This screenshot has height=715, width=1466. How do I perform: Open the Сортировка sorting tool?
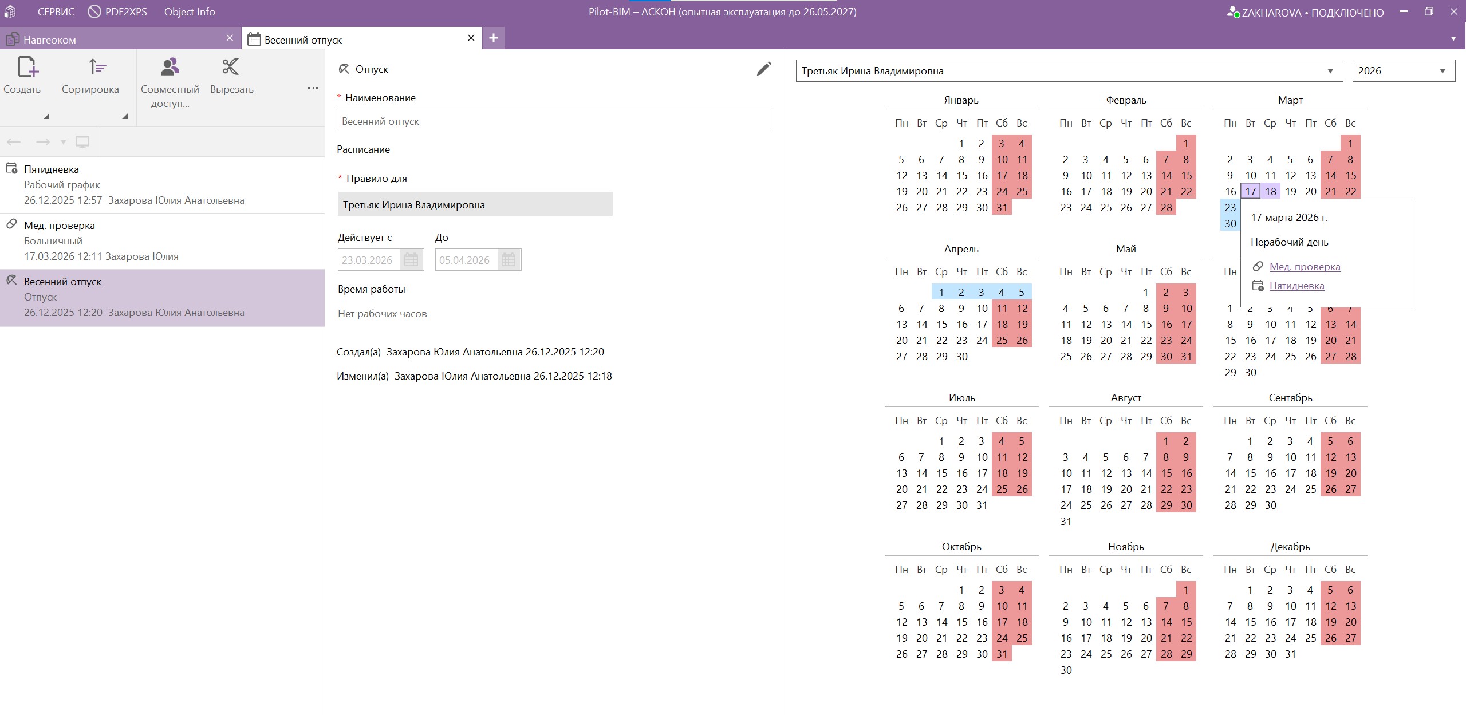click(97, 68)
